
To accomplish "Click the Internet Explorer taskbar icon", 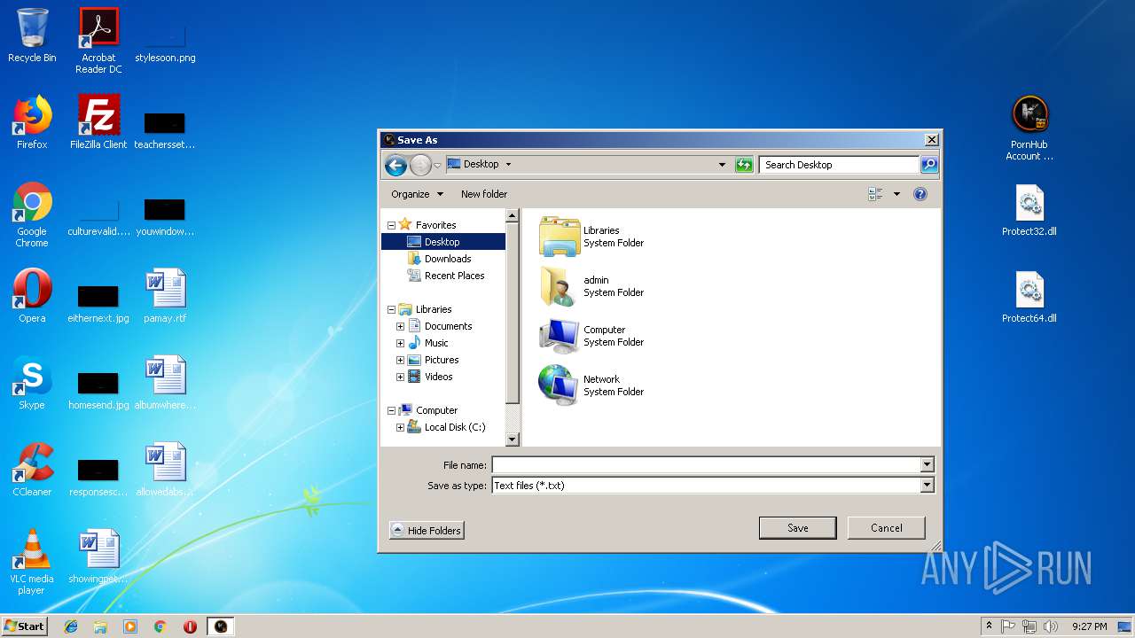I will [71, 626].
